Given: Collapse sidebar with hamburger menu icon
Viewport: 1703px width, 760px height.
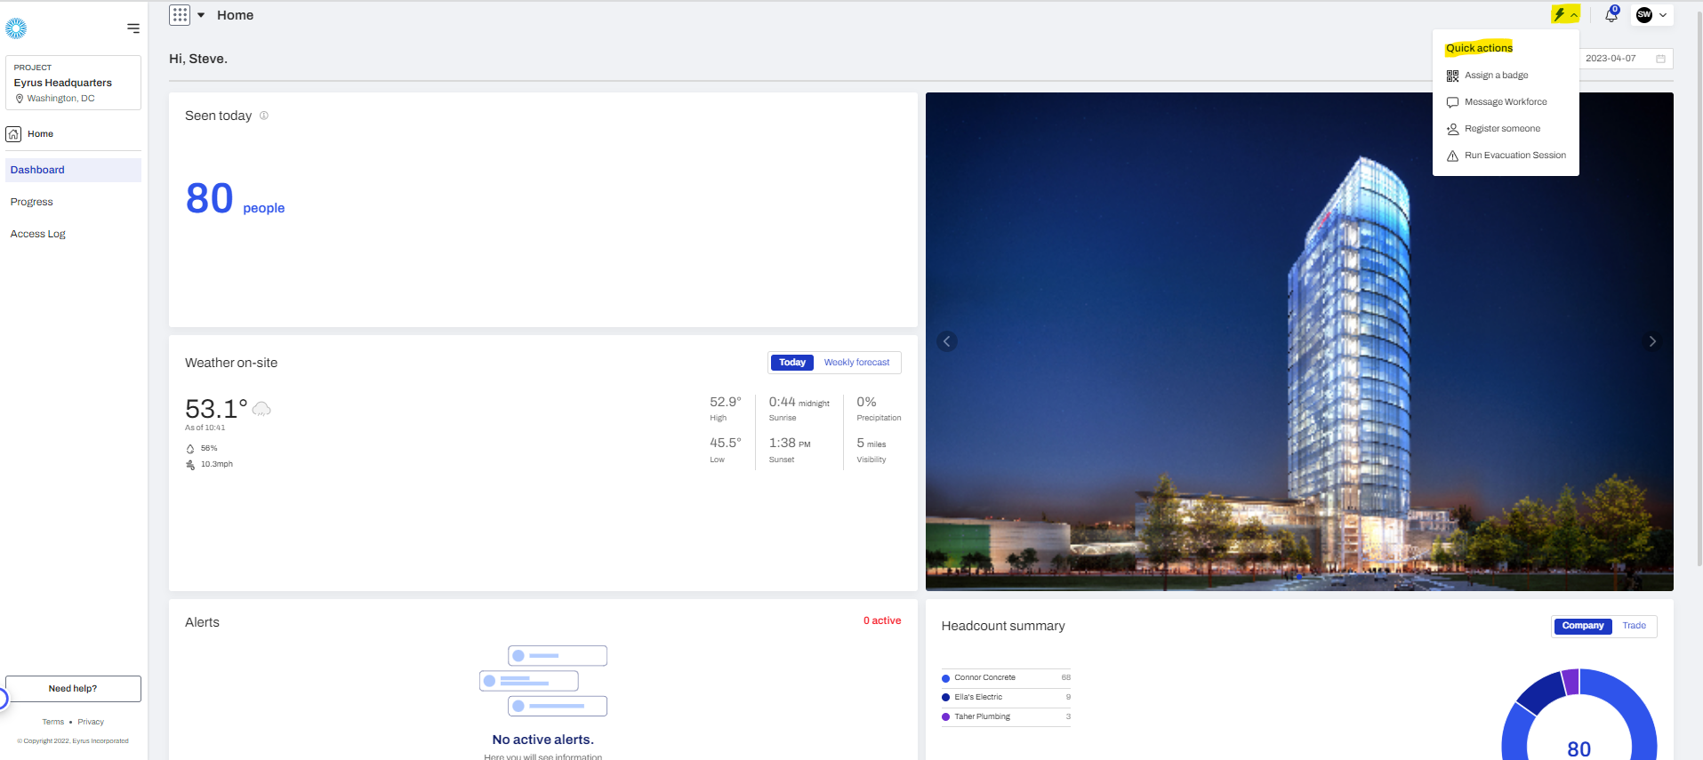Looking at the screenshot, I should pyautogui.click(x=133, y=28).
